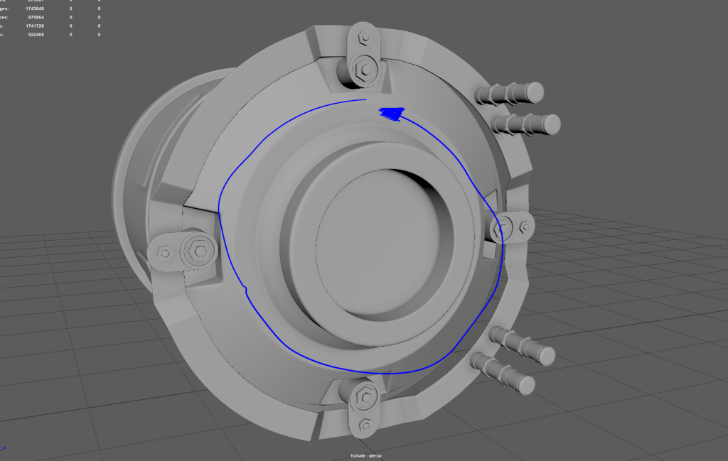The width and height of the screenshot is (728, 461).
Task: Click the UVs count value 922468
Action: click(36, 35)
